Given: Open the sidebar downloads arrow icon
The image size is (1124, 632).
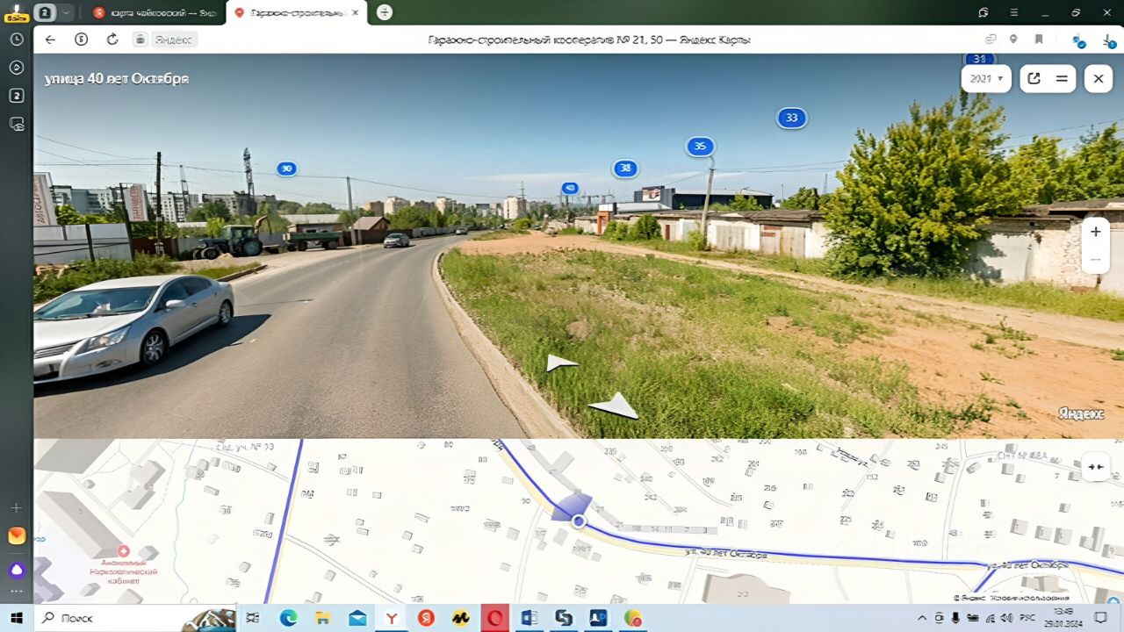Looking at the screenshot, I should tap(17, 68).
